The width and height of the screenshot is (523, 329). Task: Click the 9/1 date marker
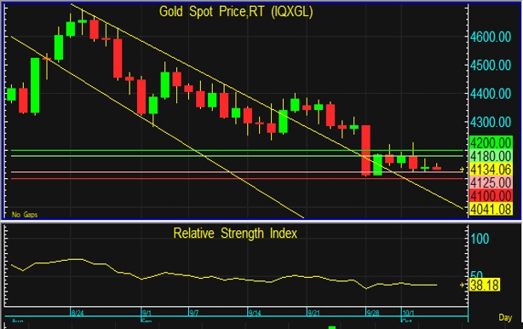point(147,313)
